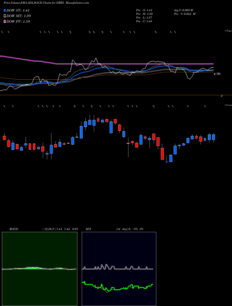Image resolution: width=232 pixels, height=306 pixels.
Task: Click the 'Pre H: 1.59' high value
Action: (x=144, y=13)
